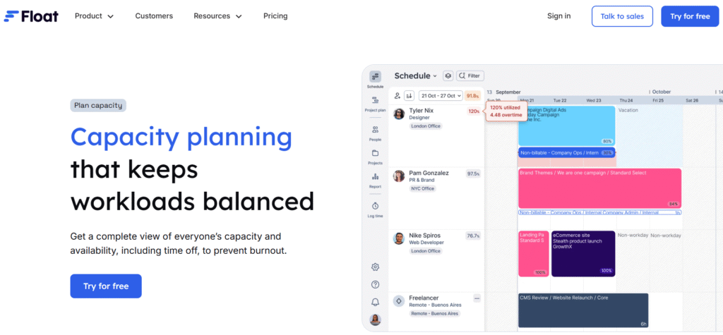Click the Plan capacity tag
This screenshot has width=723, height=335.
tap(97, 106)
